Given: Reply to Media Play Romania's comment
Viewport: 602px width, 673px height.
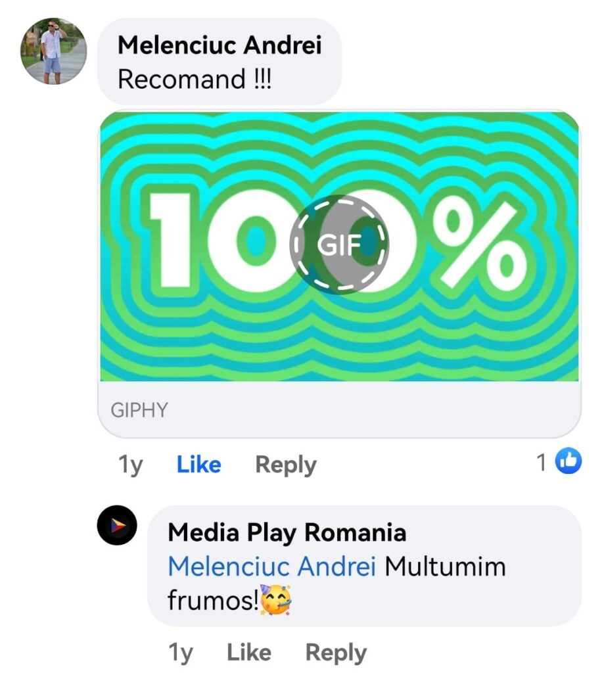Looking at the screenshot, I should [336, 653].
